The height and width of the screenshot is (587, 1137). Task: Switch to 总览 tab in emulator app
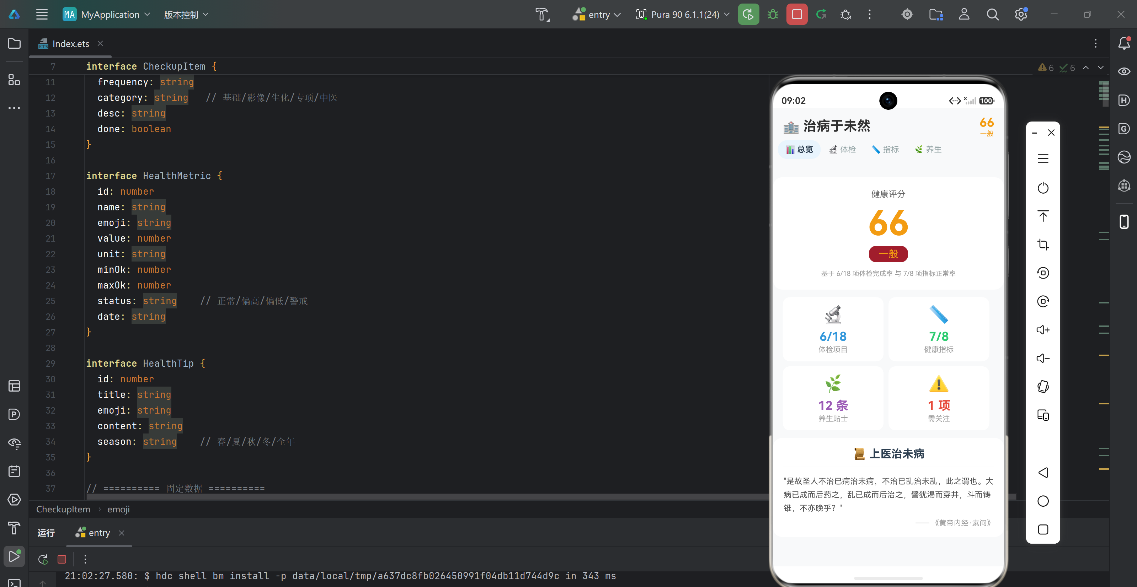coord(799,150)
